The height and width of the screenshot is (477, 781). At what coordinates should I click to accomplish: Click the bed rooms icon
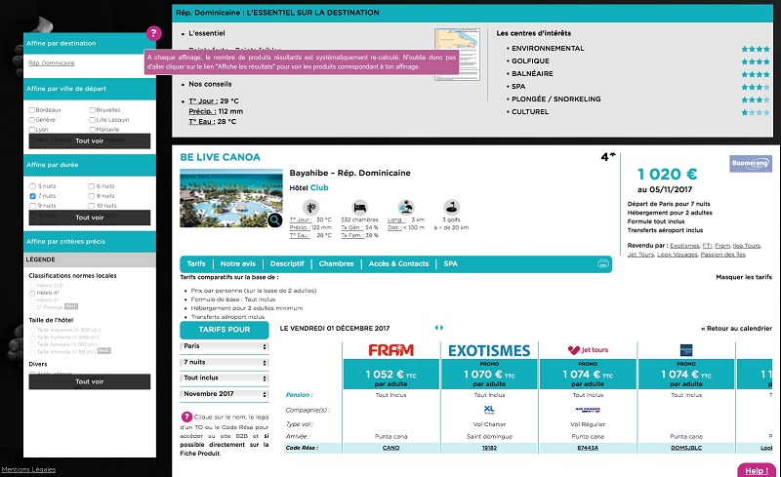pyautogui.click(x=359, y=207)
